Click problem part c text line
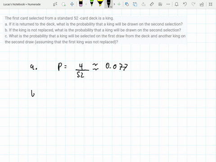The height and width of the screenshot is (162, 216). coord(95,36)
